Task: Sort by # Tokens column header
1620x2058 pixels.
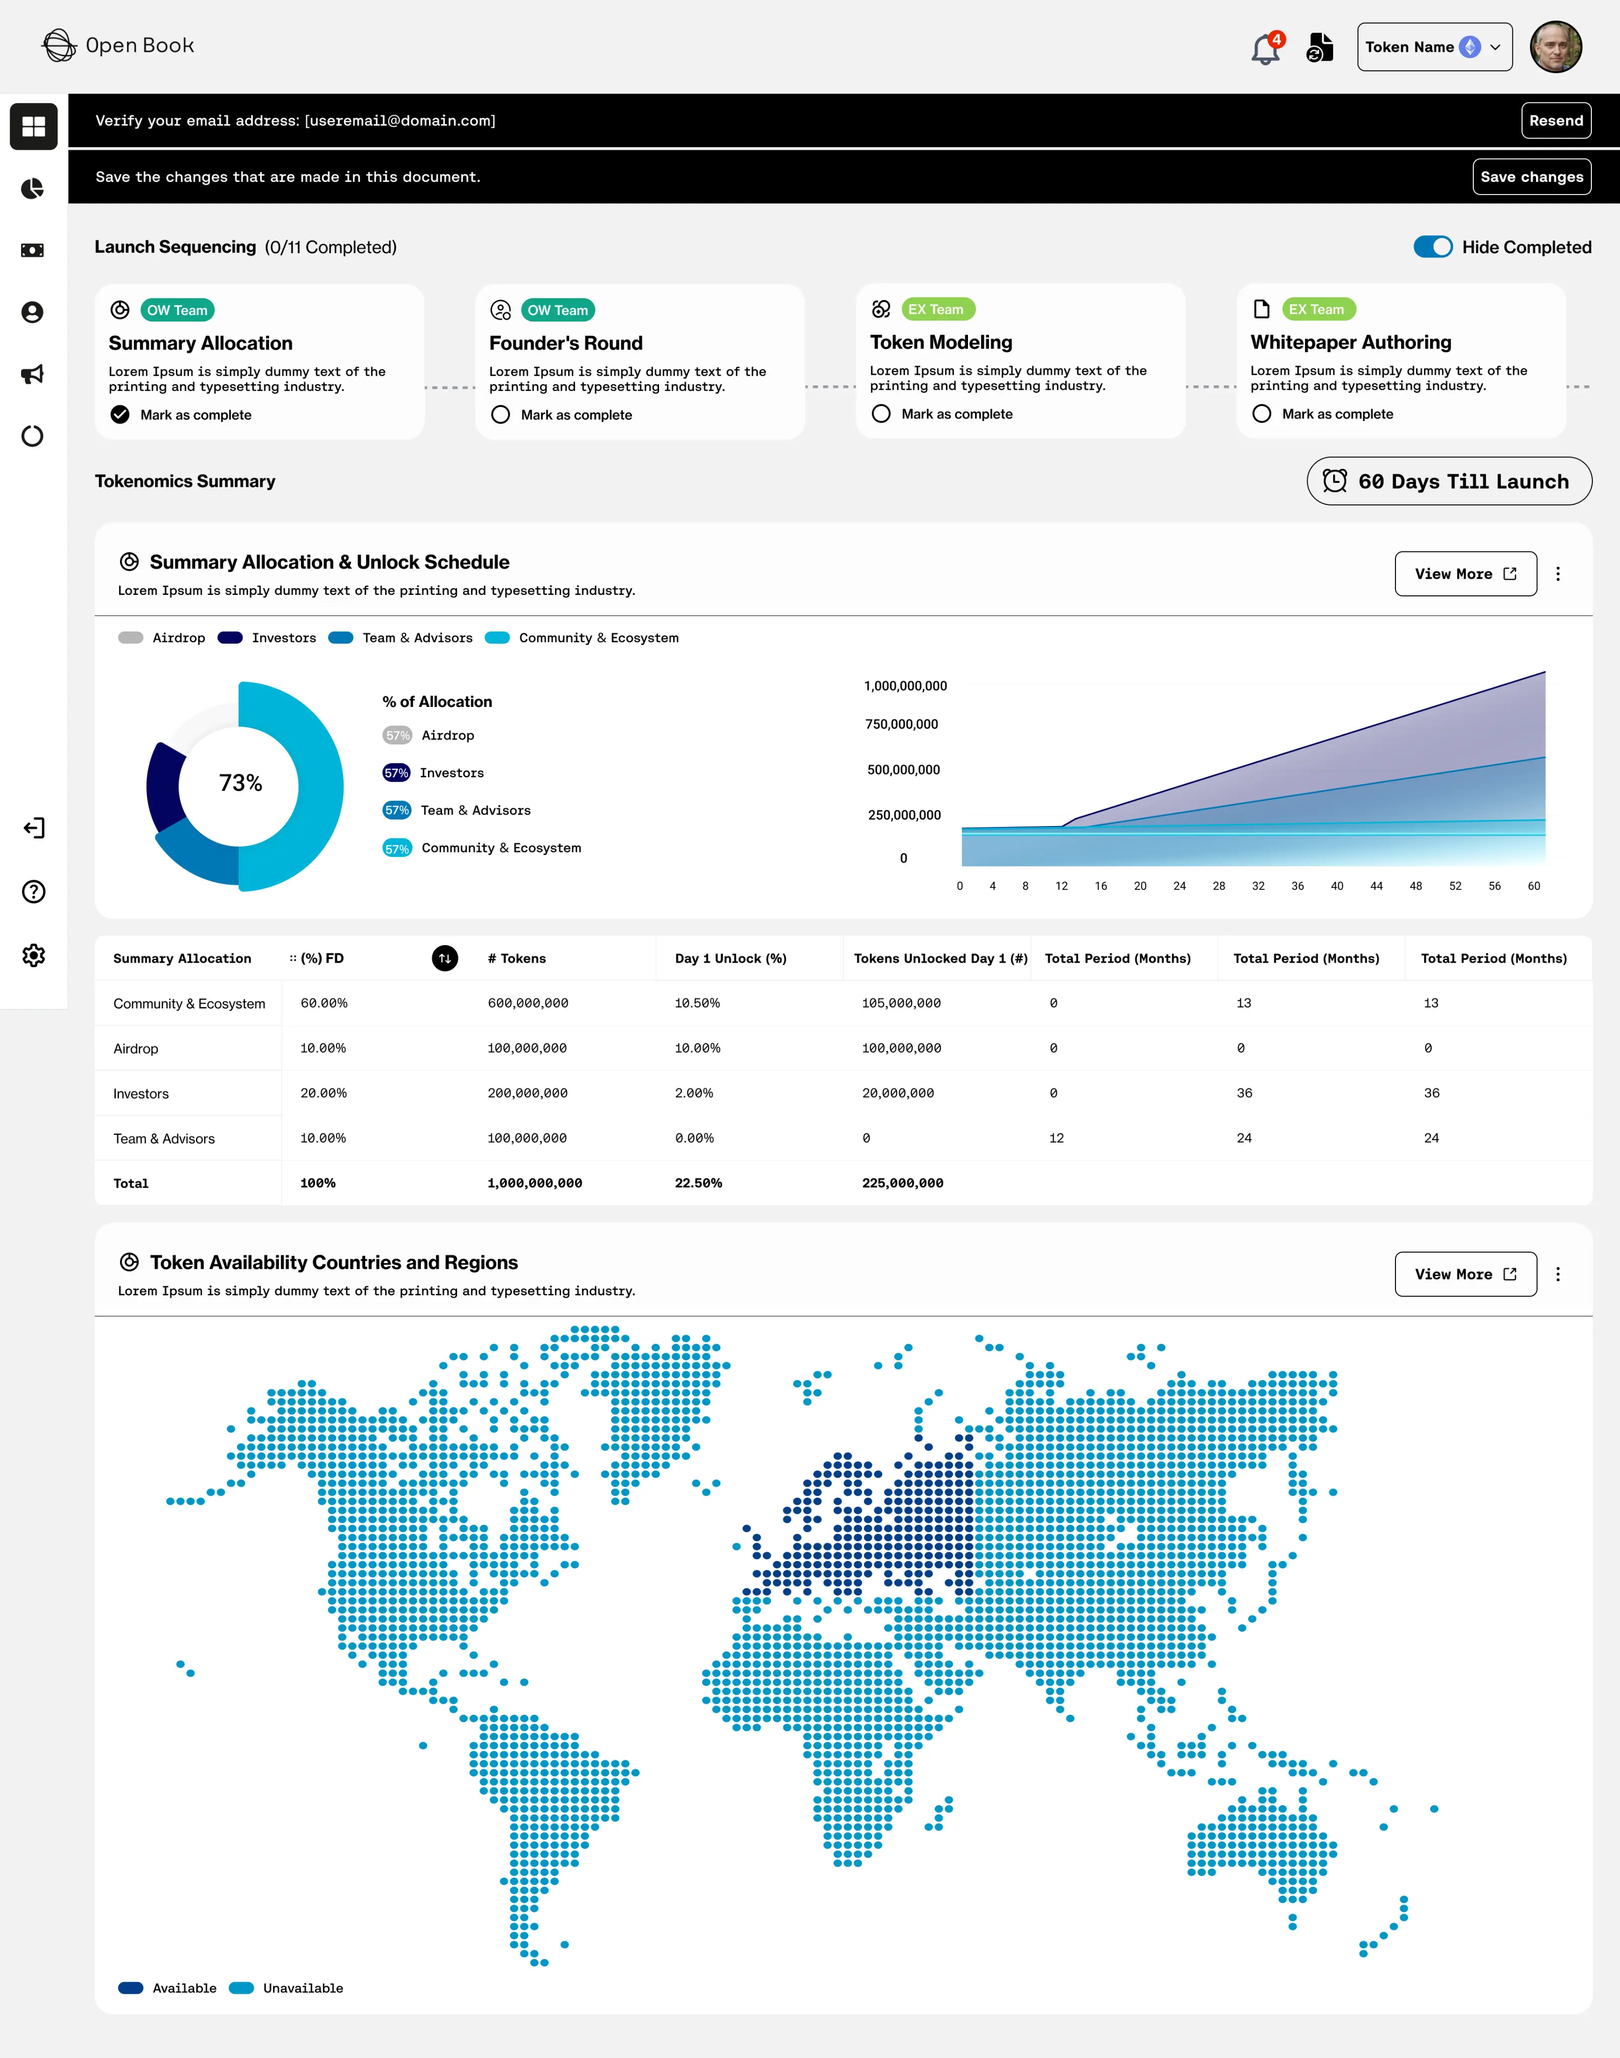Action: 517,958
